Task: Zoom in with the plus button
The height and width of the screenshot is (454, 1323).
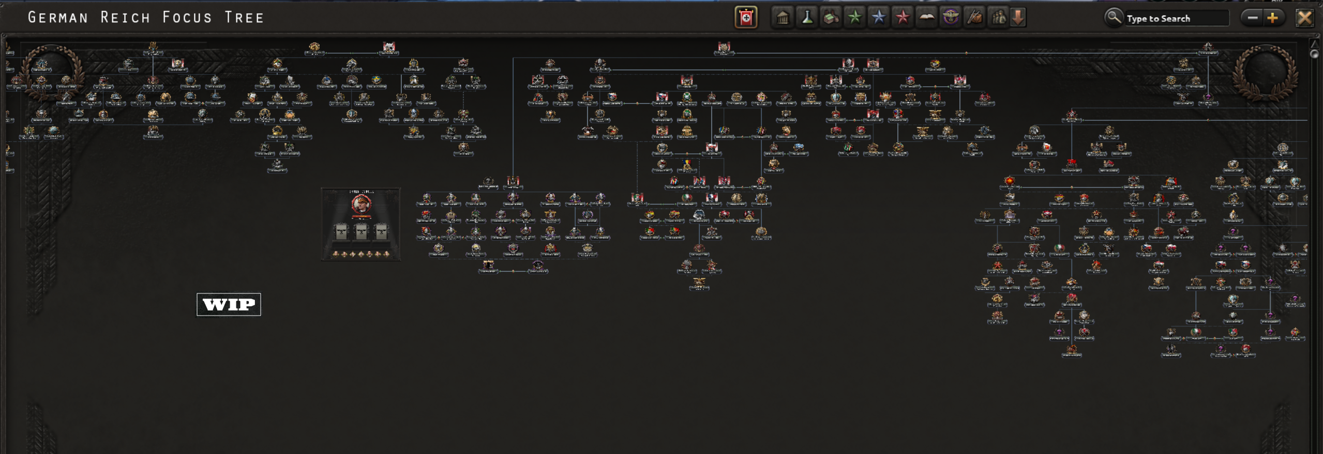Action: 1273,18
